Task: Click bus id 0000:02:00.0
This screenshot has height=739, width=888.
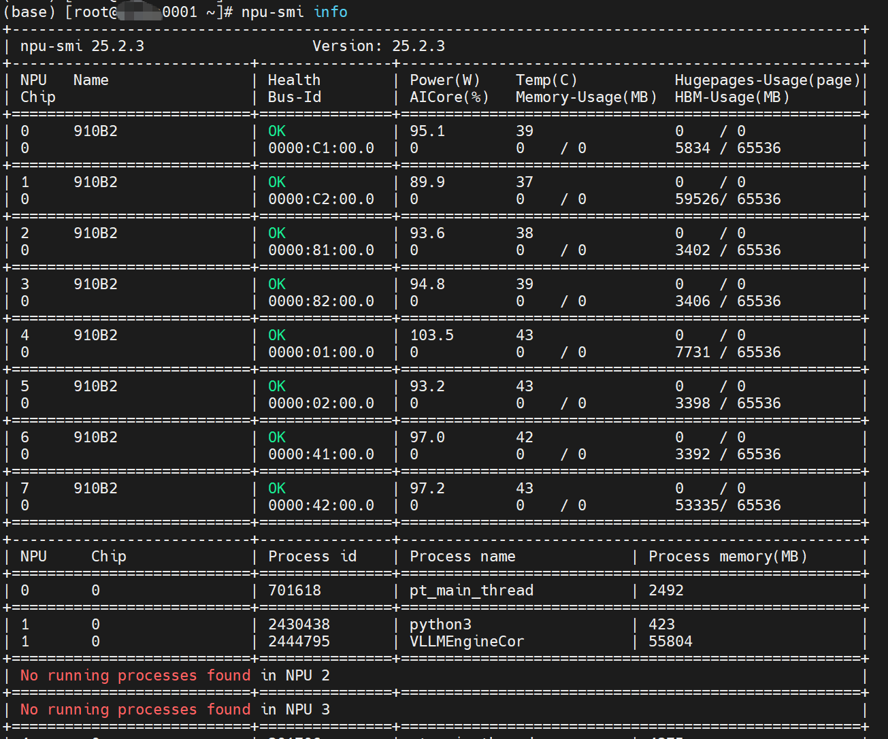Action: point(321,404)
